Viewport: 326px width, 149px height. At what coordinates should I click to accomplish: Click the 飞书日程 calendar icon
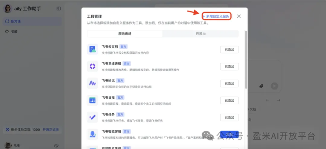coord(92,100)
